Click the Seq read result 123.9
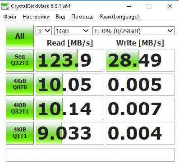Screen dimensions: 179x163 (x=70, y=60)
